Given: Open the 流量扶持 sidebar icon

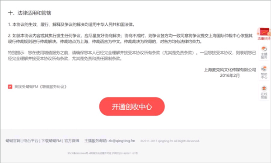Looking at the screenshot, I should coord(264,34).
